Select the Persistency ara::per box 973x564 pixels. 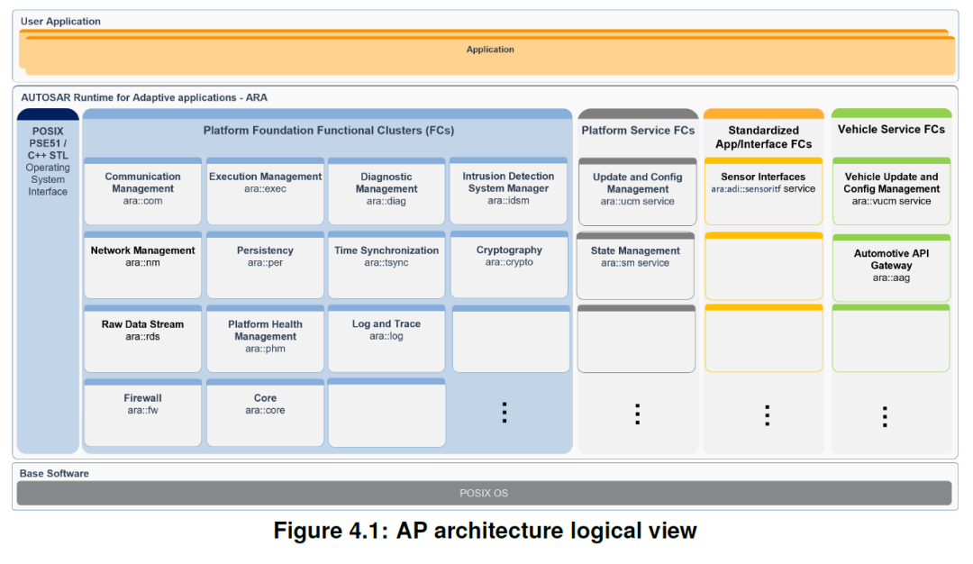click(x=265, y=265)
